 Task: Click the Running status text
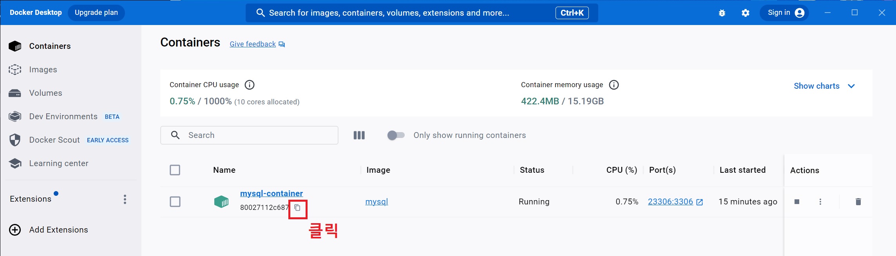(x=534, y=202)
